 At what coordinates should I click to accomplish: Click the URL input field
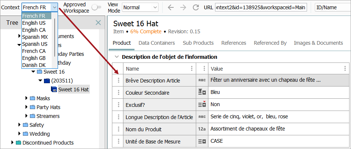coord(260,7)
